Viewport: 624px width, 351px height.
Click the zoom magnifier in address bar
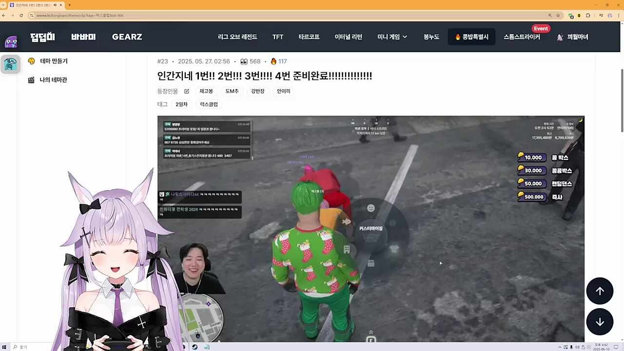[550, 16]
